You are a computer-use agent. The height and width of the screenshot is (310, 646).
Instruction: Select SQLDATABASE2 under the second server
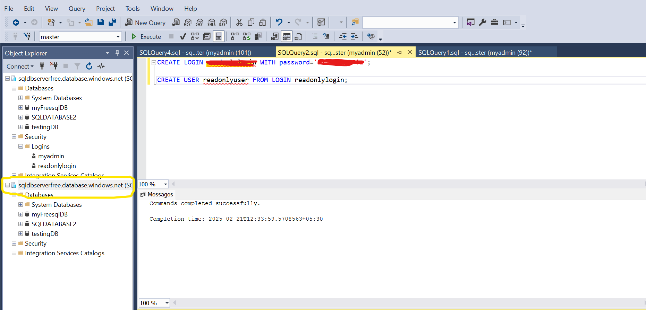(x=54, y=224)
